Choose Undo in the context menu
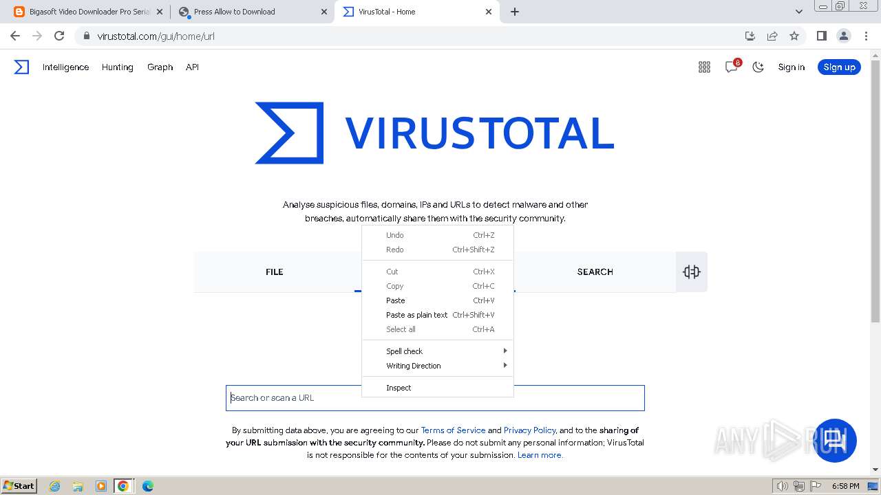The image size is (881, 495). coord(438,235)
